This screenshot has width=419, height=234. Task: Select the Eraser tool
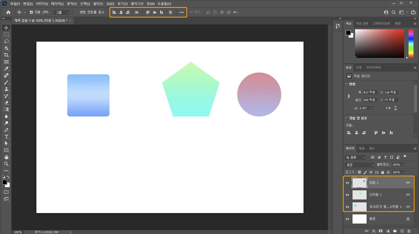coord(6,103)
